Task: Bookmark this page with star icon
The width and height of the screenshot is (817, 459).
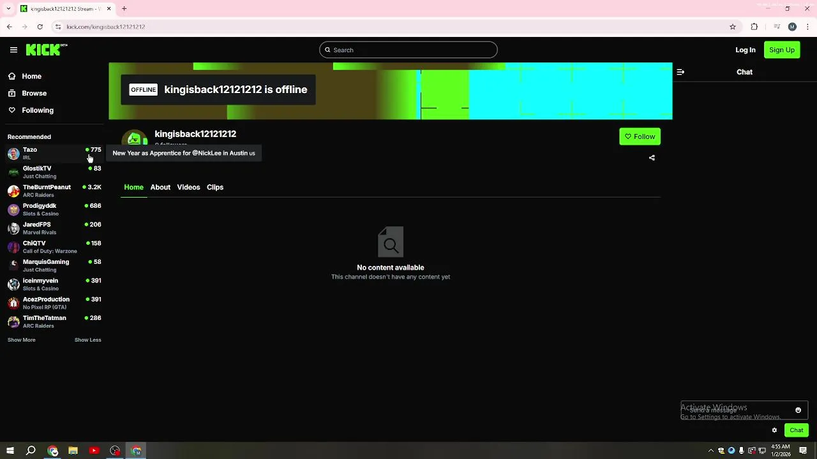Action: click(x=733, y=27)
